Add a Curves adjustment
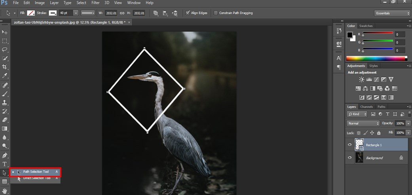 pyautogui.click(x=376, y=79)
